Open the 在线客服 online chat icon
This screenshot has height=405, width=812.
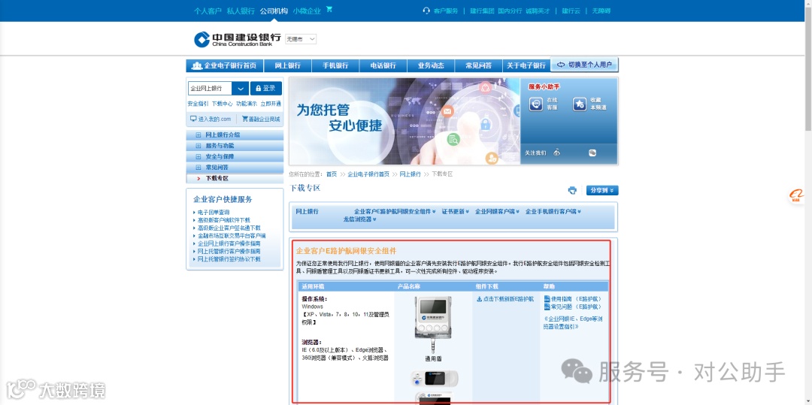click(536, 104)
